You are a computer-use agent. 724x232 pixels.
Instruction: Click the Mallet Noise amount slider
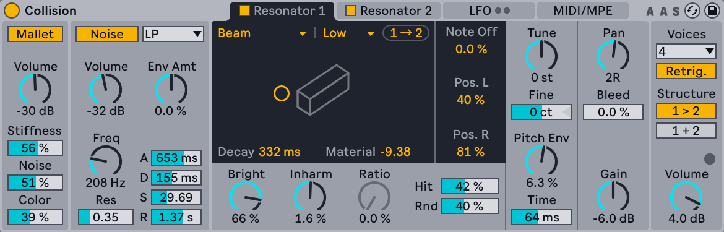click(x=35, y=183)
